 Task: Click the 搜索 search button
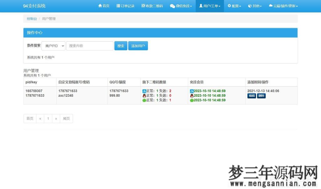121,45
